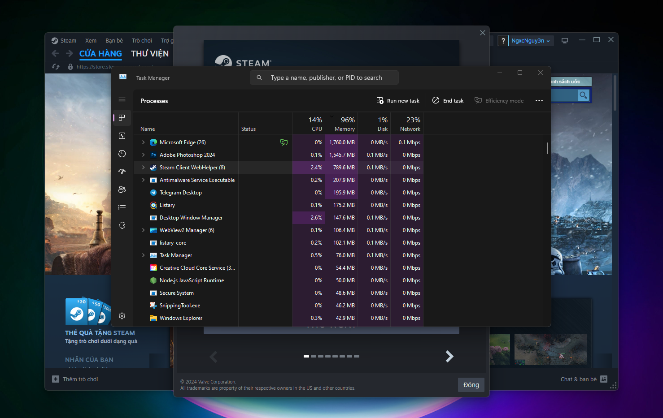Open Xem menu in Steam window
Viewport: 663px width, 418px height.
click(91, 41)
